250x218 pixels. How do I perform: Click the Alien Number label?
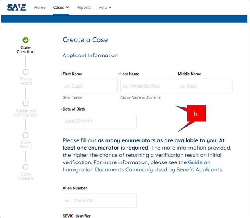pyautogui.click(x=75, y=188)
